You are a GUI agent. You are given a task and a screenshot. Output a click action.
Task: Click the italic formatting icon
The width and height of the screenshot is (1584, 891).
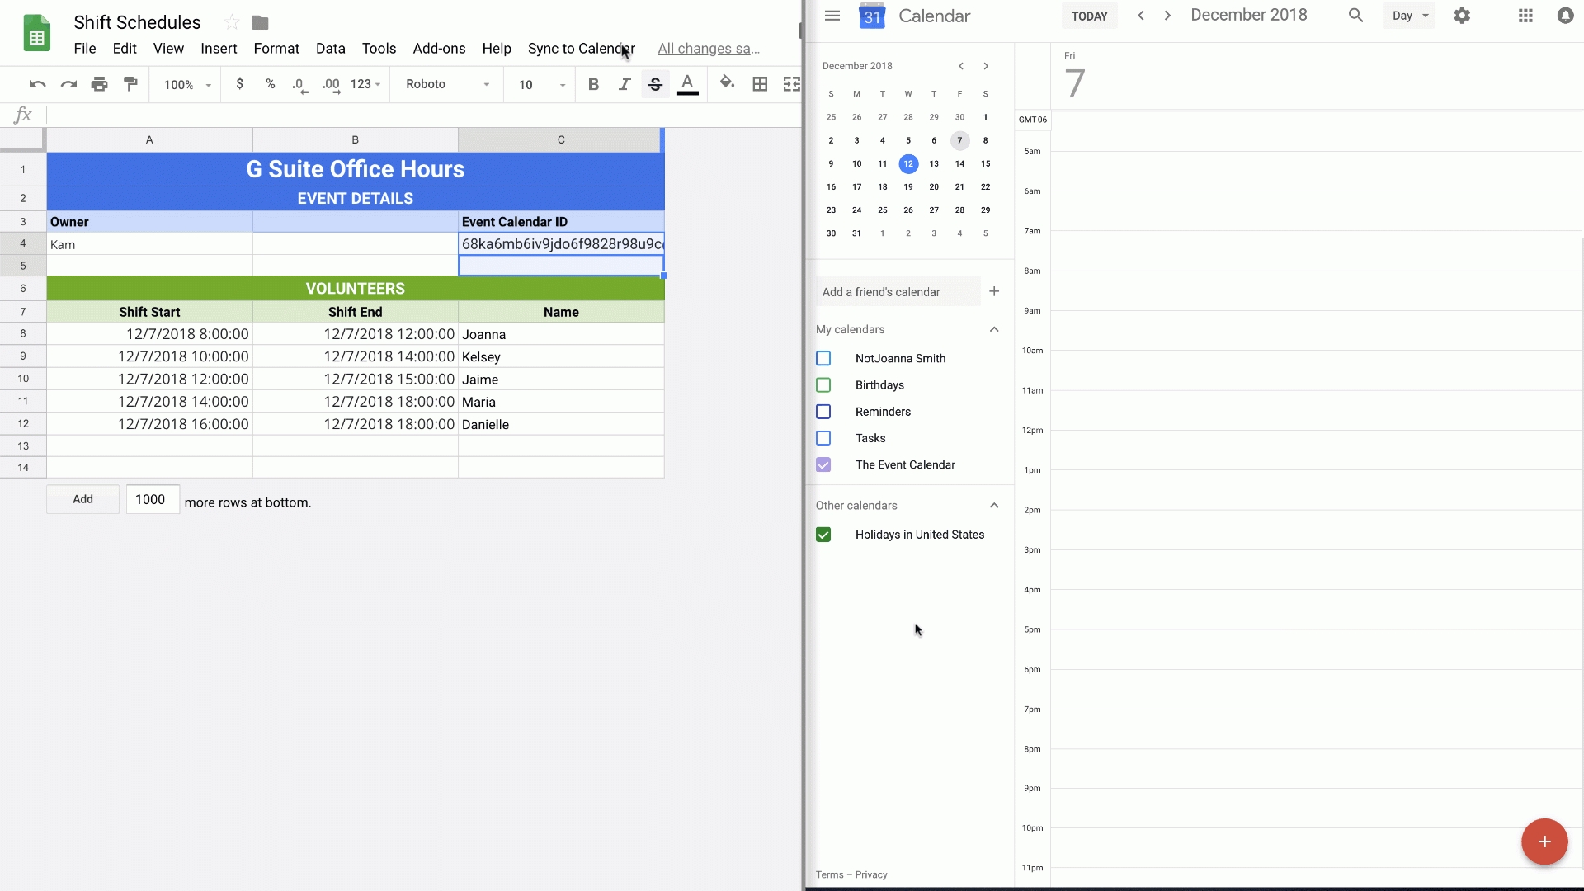pyautogui.click(x=625, y=84)
